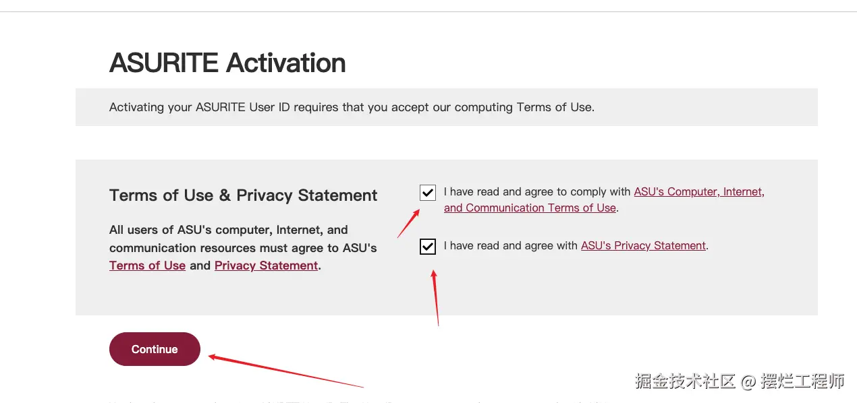Click the 掘金技术社区 watermark text

(x=684, y=381)
